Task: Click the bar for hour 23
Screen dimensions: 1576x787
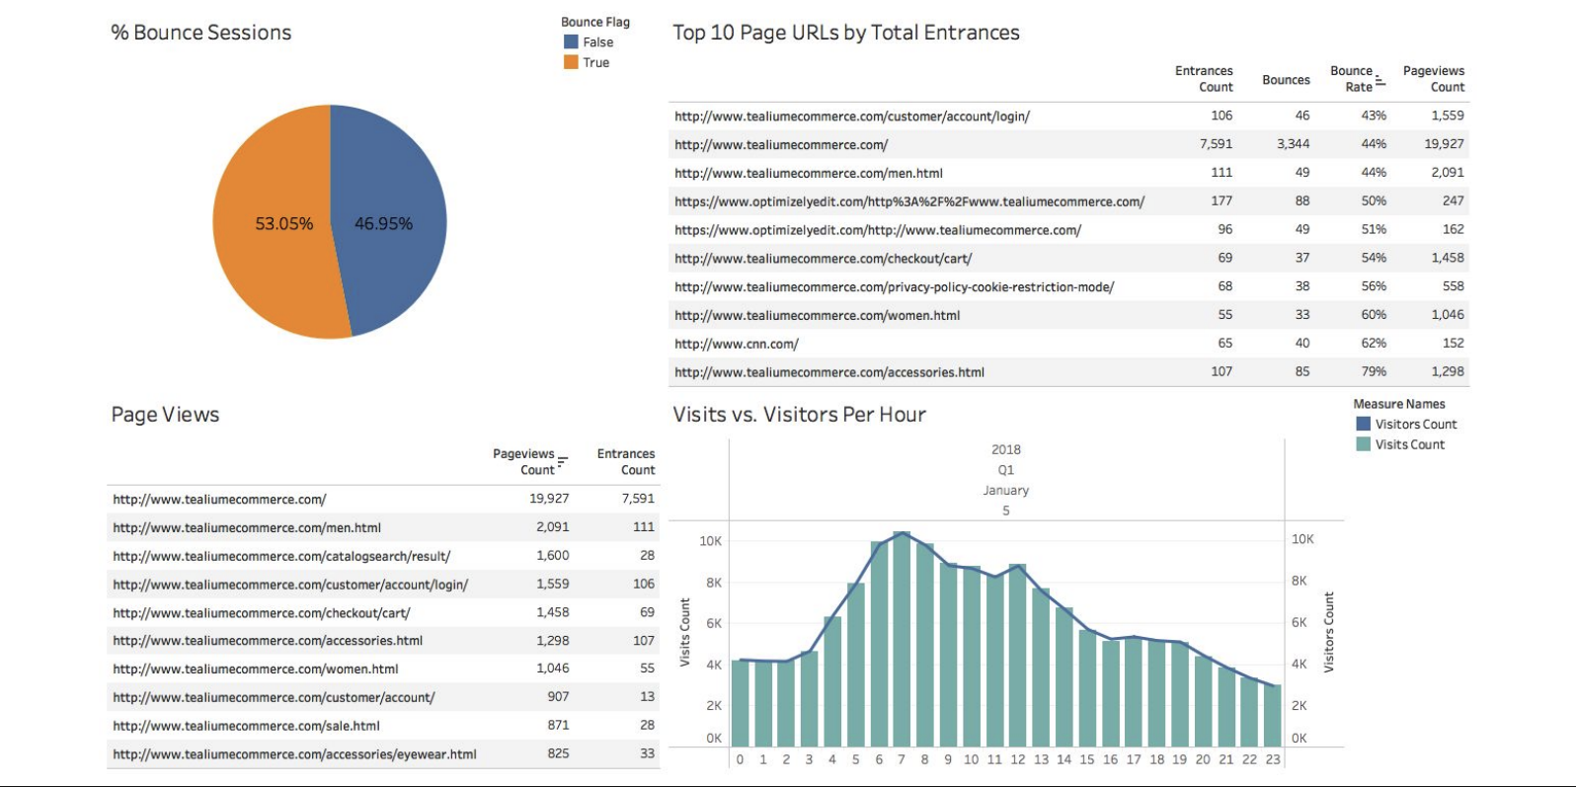Action: (1273, 716)
